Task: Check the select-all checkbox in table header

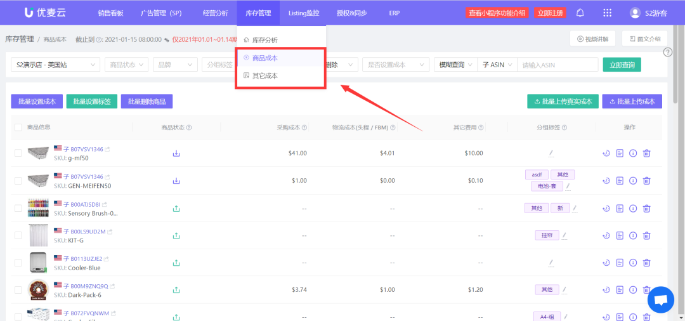Action: tap(18, 128)
